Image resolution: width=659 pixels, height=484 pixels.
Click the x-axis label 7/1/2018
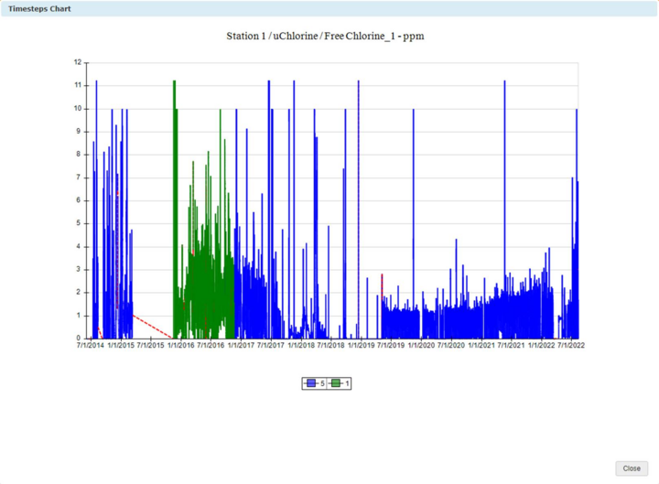click(330, 345)
